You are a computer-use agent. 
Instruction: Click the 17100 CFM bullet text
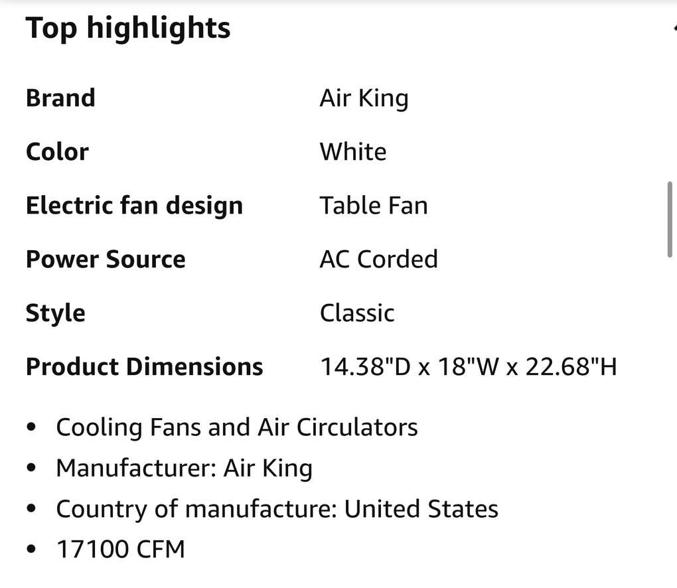pos(120,550)
